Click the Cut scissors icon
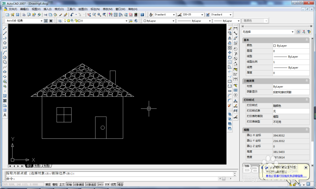Viewport: 316px width, 189px height. coord(45,15)
